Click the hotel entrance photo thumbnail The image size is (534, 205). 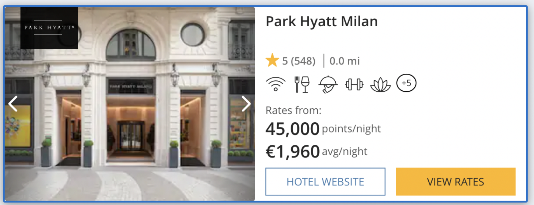pyautogui.click(x=130, y=104)
